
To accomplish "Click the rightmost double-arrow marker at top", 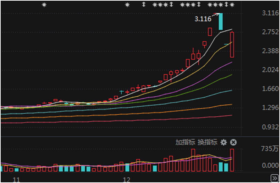I will click(226, 5).
